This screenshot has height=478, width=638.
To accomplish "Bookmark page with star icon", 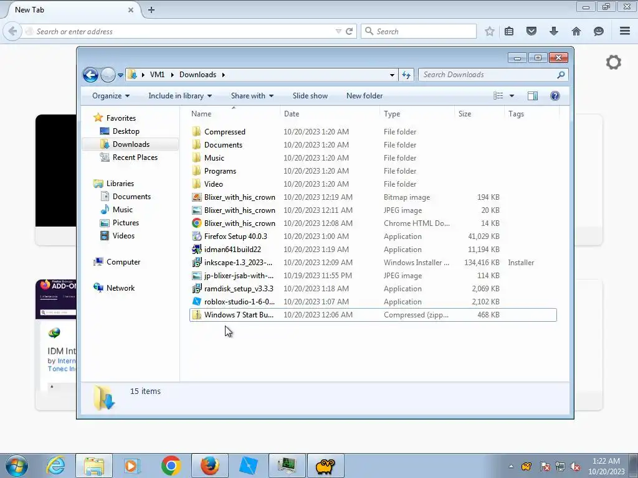I will 490,31.
